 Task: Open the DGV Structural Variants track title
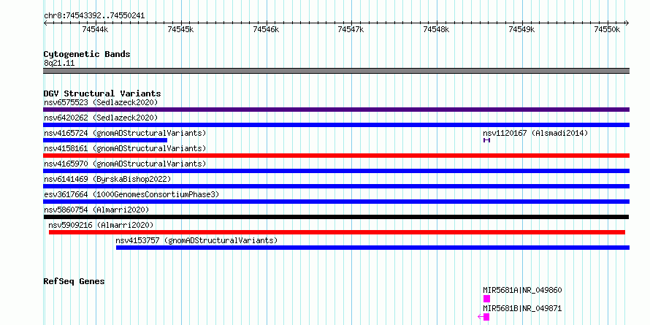[102, 93]
